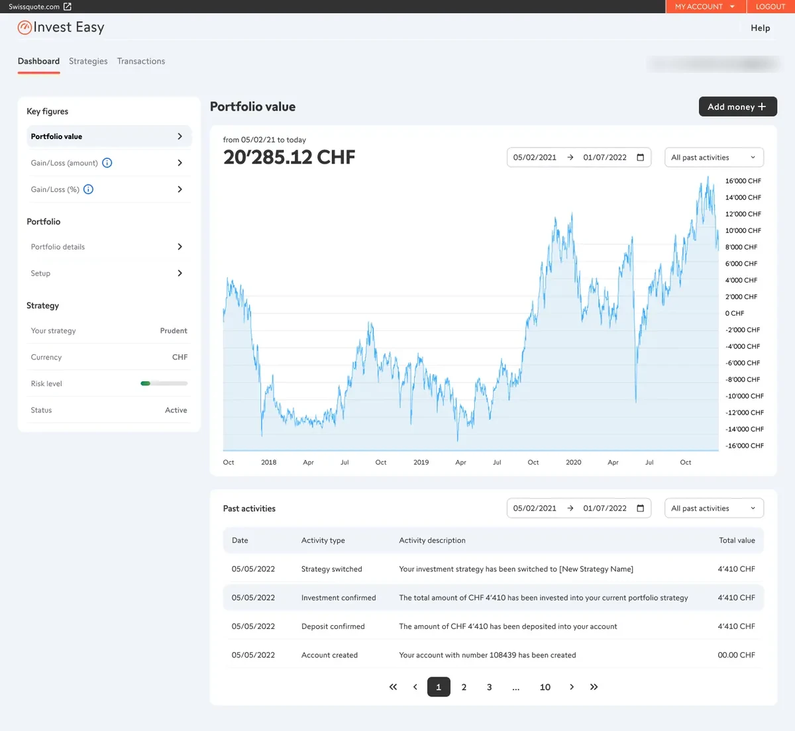Select Gain/Loss (amount) menu entry
The width and height of the screenshot is (795, 731).
pyautogui.click(x=109, y=163)
